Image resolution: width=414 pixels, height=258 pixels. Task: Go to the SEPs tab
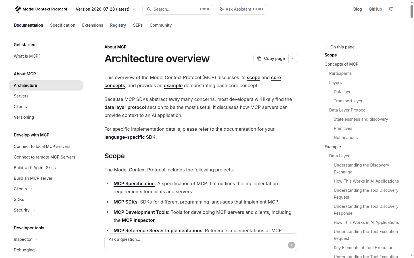[138, 25]
